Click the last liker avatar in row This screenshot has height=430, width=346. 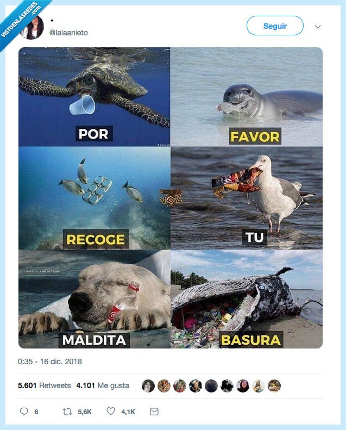pos(274,386)
